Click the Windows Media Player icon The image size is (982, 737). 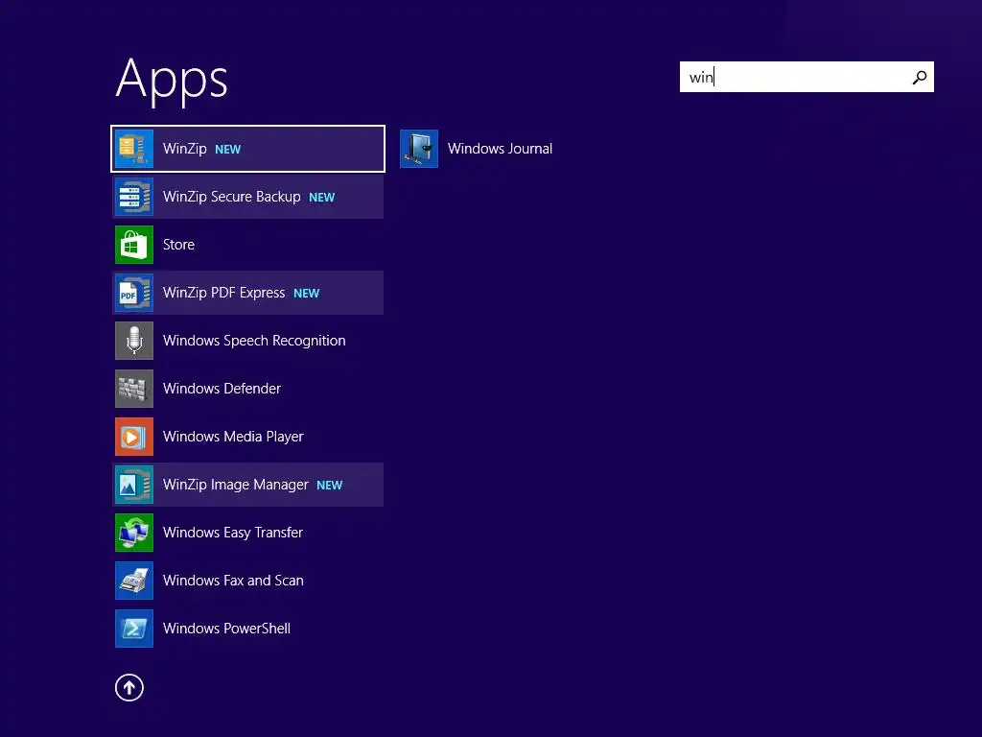coord(134,437)
